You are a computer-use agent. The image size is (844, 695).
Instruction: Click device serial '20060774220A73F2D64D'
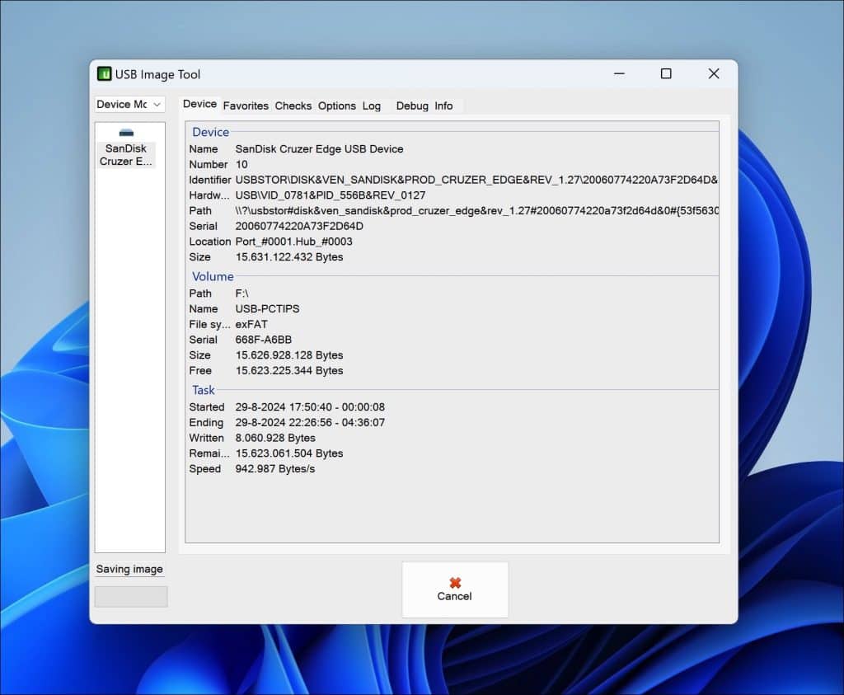tap(299, 226)
